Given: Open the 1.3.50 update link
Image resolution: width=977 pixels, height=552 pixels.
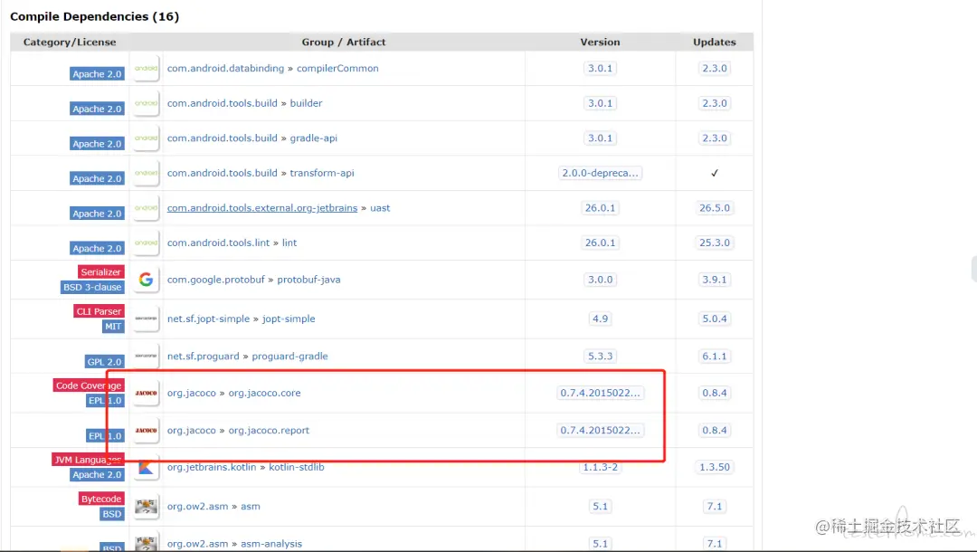Looking at the screenshot, I should tap(715, 467).
